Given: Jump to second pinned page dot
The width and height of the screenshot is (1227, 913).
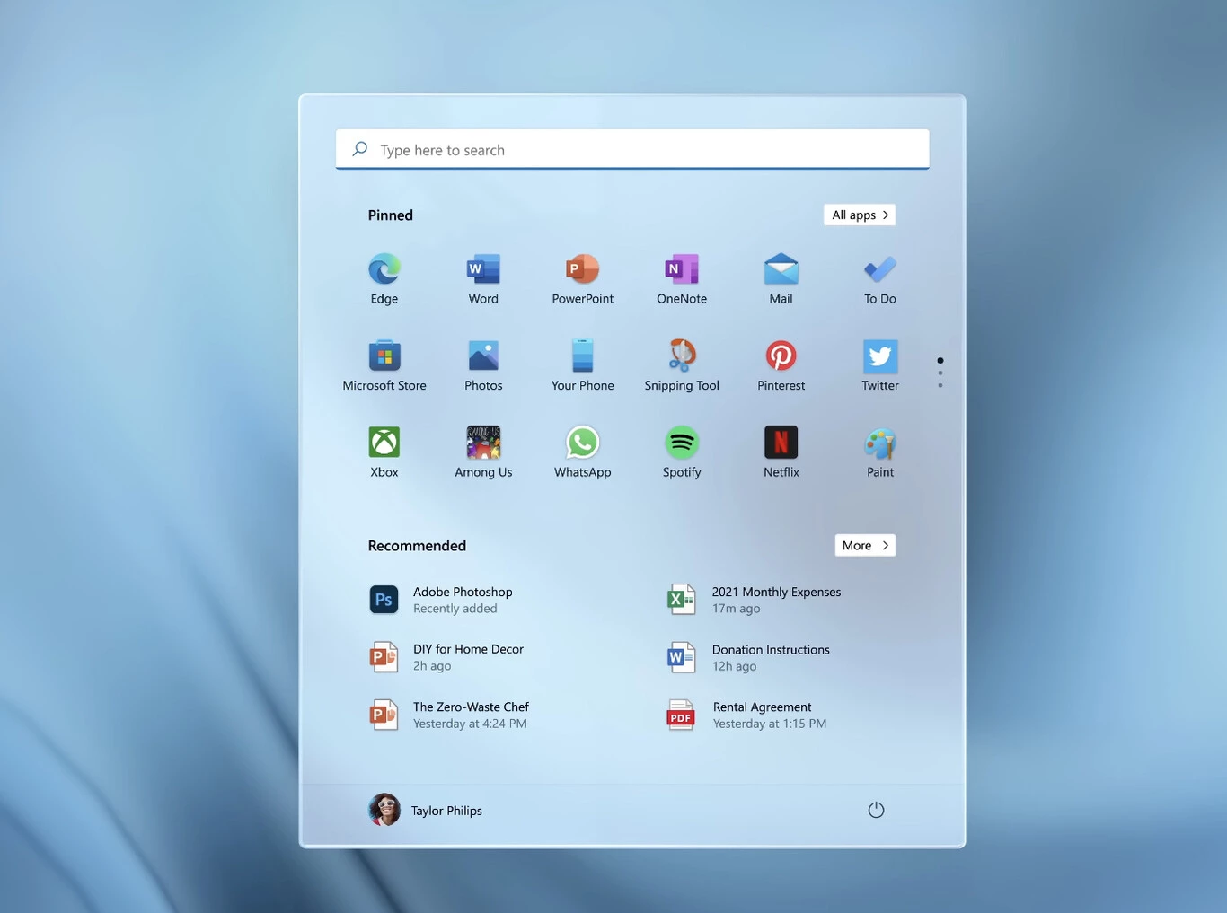Looking at the screenshot, I should click(940, 373).
